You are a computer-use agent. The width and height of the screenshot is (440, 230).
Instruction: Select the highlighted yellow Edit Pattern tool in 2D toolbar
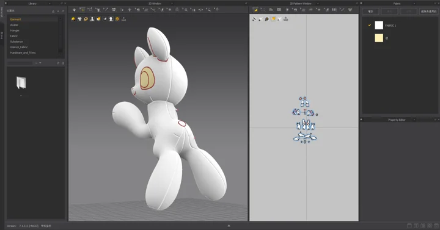coord(255,10)
